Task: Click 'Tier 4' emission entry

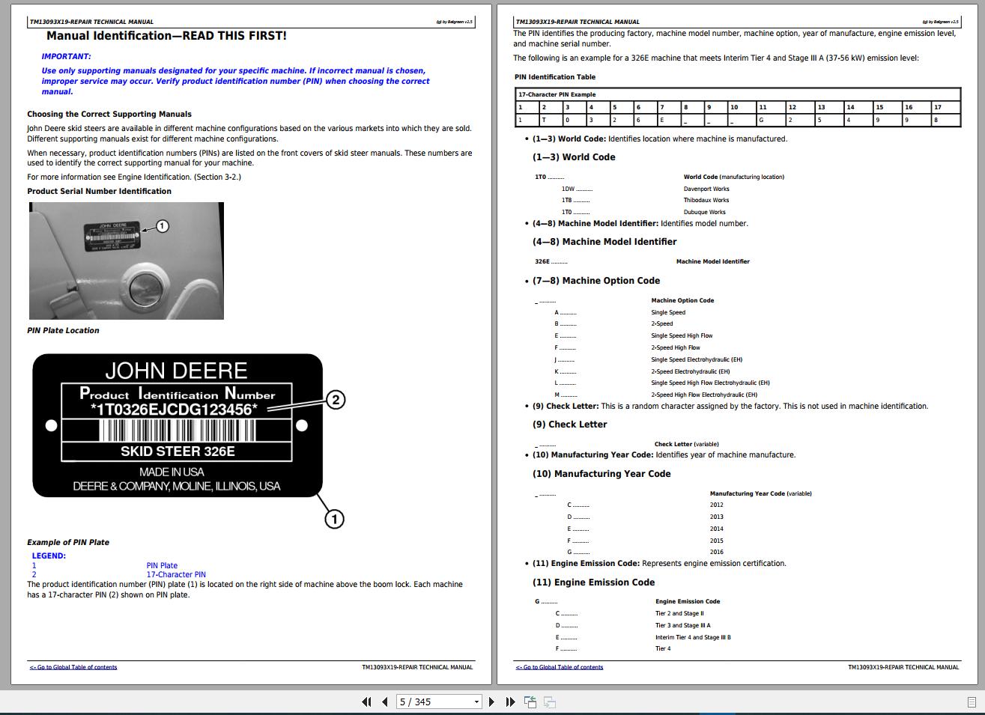Action: coord(663,648)
